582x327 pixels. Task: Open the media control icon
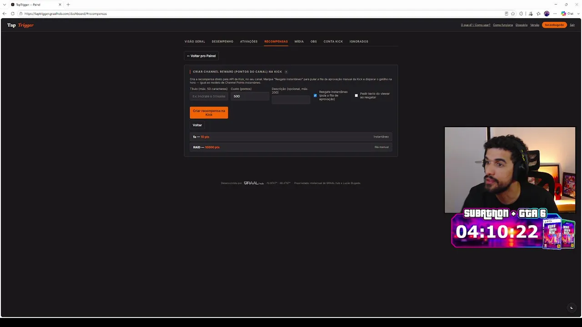click(x=531, y=14)
